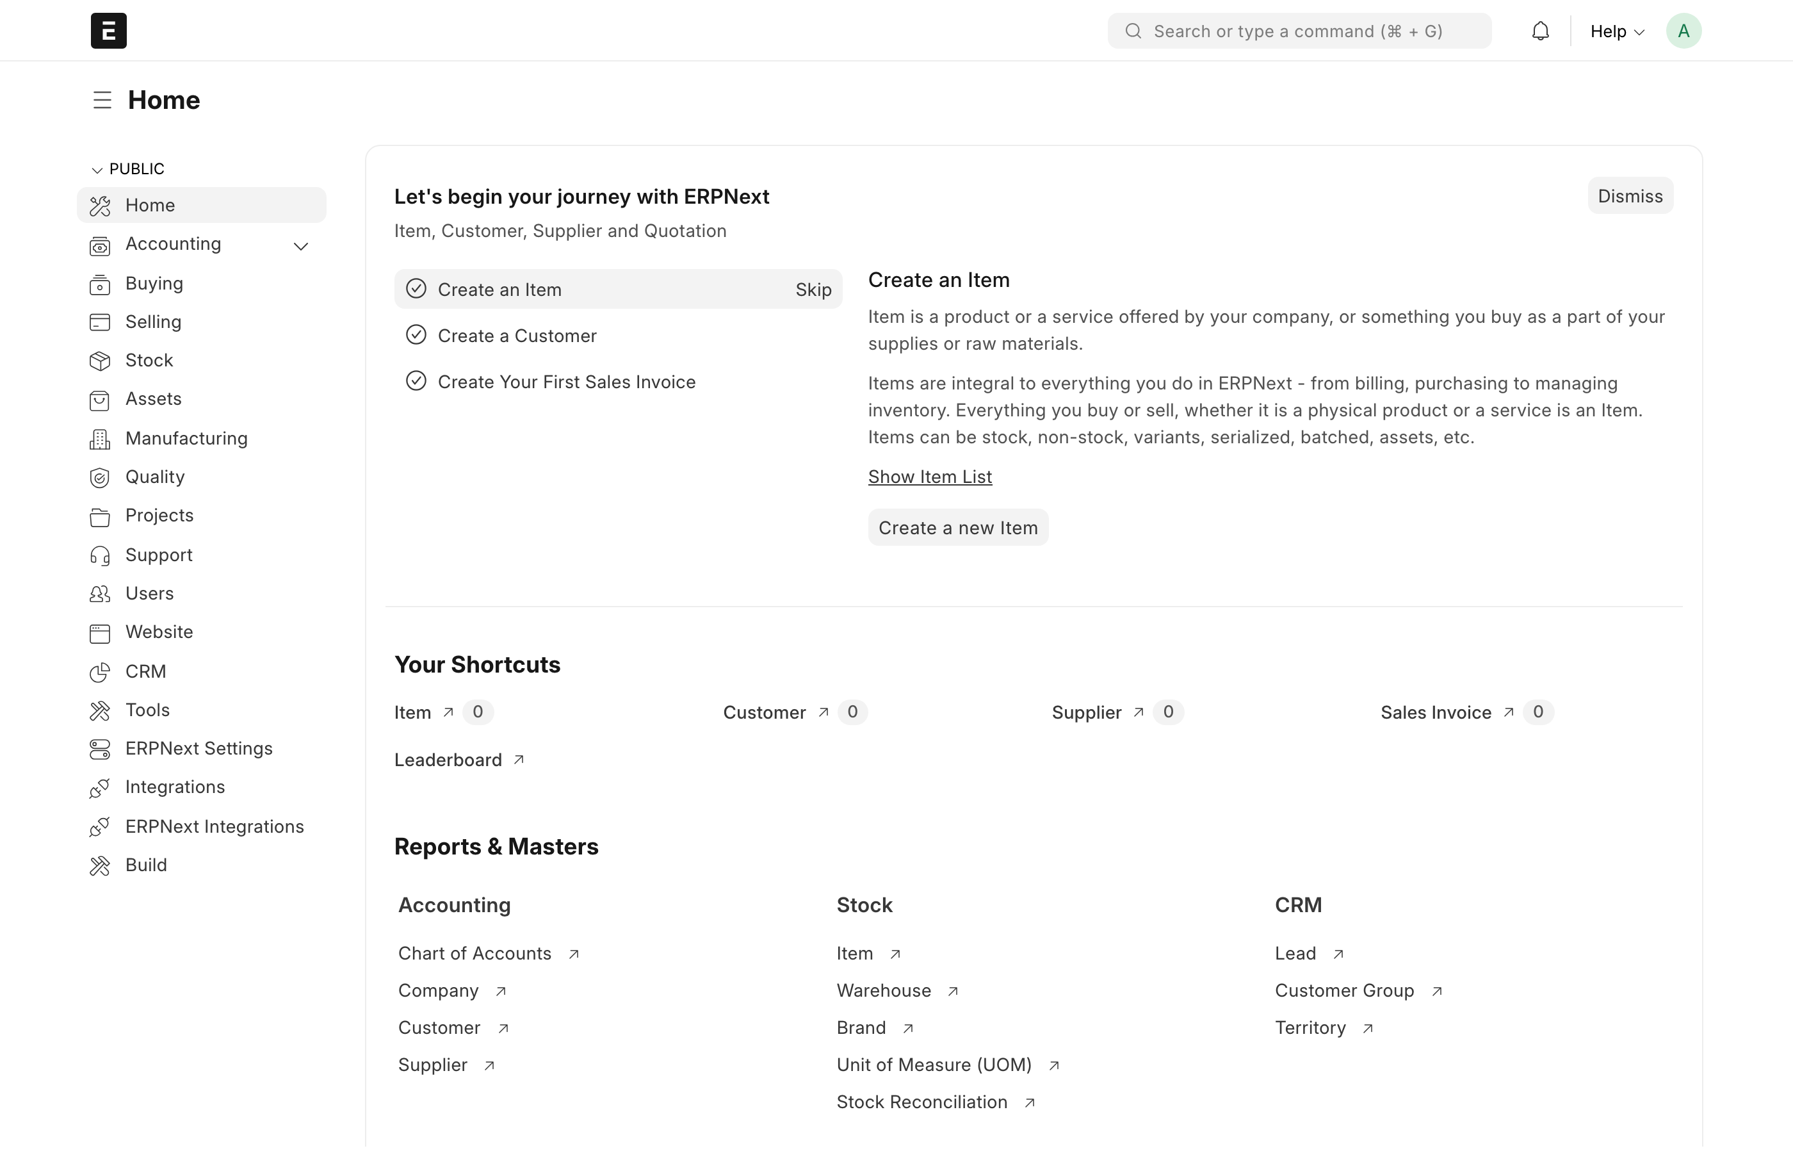The height and width of the screenshot is (1153, 1793).
Task: Click the Build sidebar icon
Action: [99, 866]
